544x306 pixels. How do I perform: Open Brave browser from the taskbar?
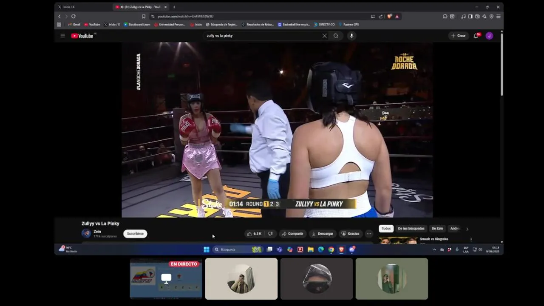[x=341, y=249]
